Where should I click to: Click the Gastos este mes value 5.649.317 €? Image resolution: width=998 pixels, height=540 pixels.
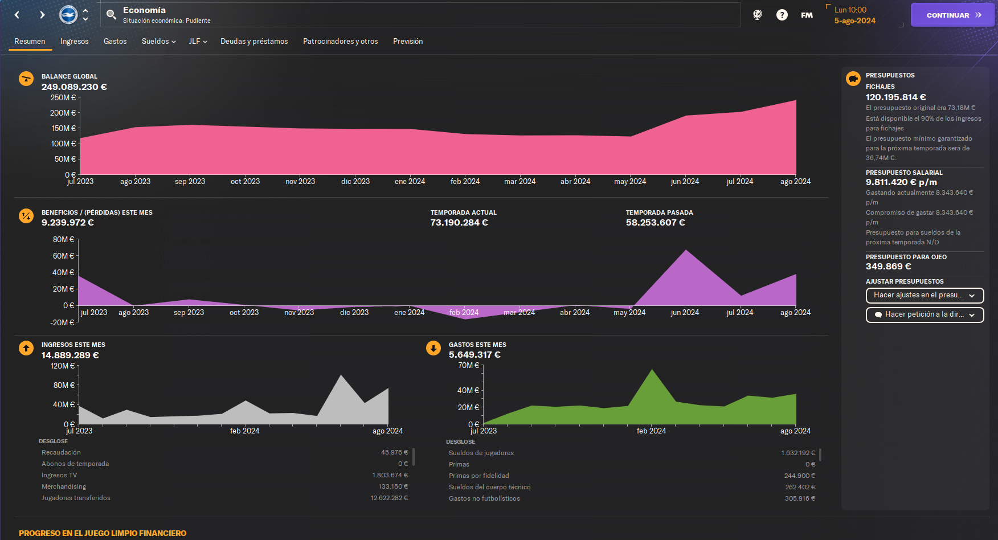[x=475, y=355]
